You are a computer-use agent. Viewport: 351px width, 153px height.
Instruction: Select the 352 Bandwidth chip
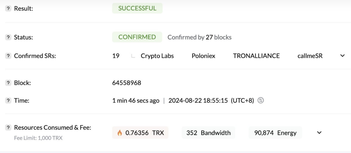208,133
